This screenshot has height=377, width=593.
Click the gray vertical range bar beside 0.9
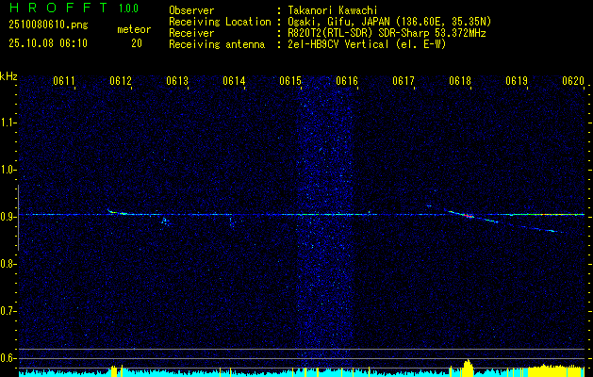pyautogui.click(x=18, y=218)
